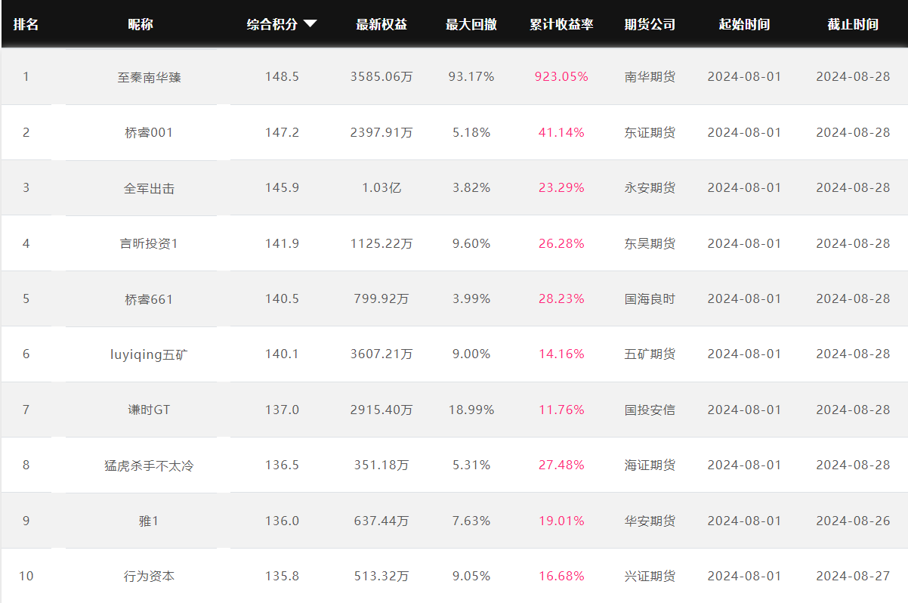Viewport: 908px width, 603px height.
Task: Open trader 雅1
Action: tap(149, 521)
